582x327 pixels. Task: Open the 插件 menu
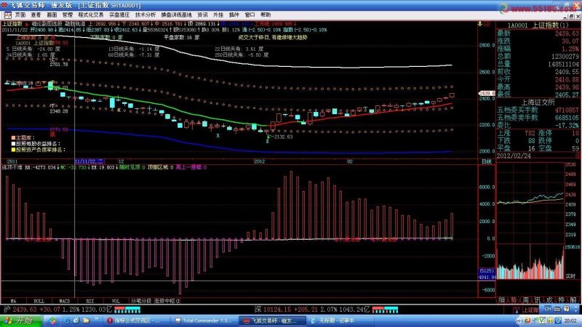(234, 15)
